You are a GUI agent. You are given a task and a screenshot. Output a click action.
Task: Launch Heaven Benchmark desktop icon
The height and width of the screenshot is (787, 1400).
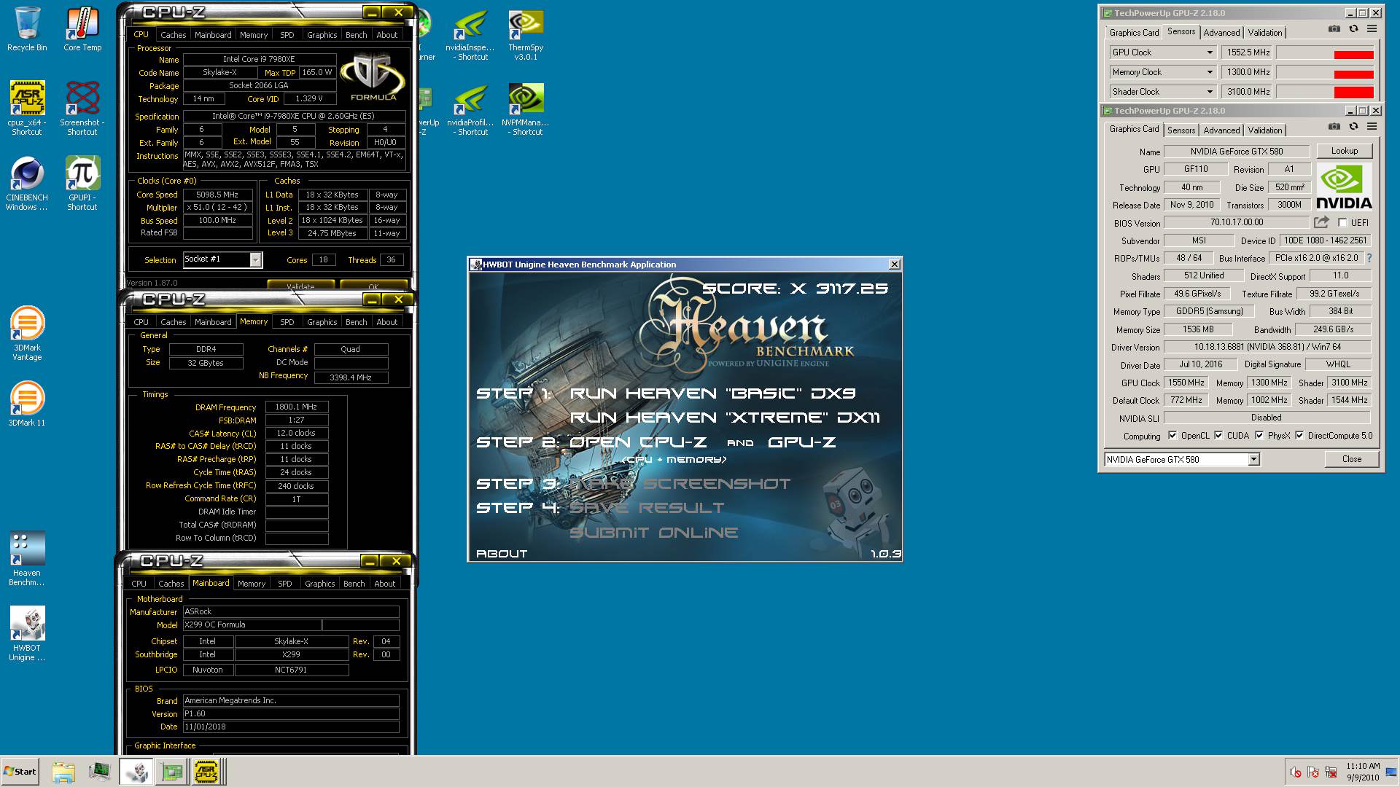[27, 558]
